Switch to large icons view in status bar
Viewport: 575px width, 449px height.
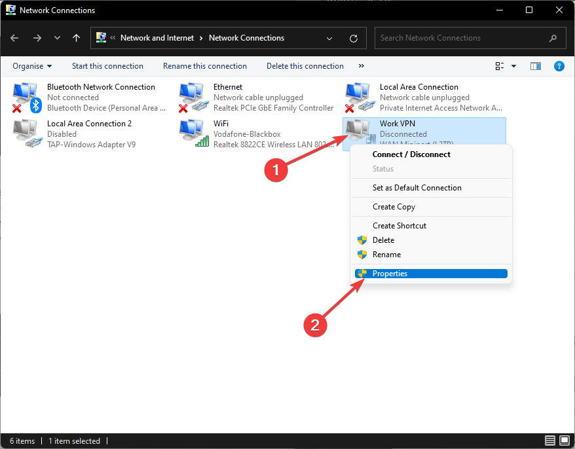point(563,441)
